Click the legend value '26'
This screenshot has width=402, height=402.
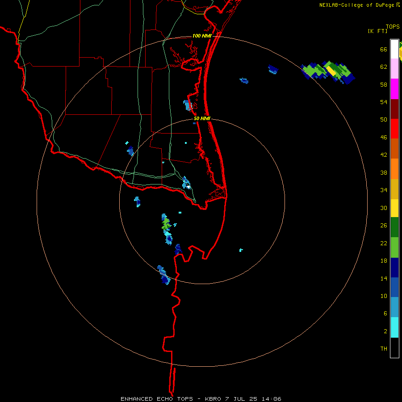coord(384,226)
